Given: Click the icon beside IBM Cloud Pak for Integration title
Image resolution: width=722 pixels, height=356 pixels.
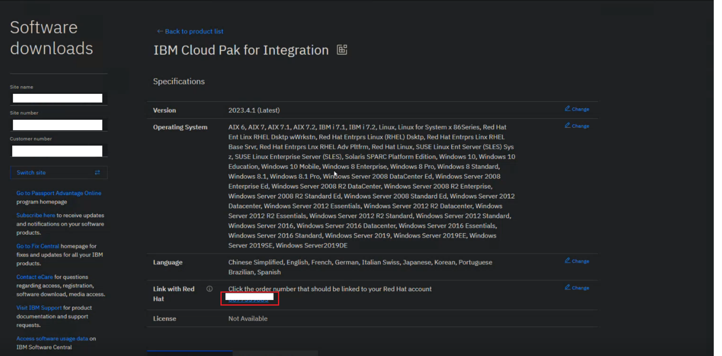Looking at the screenshot, I should (342, 50).
